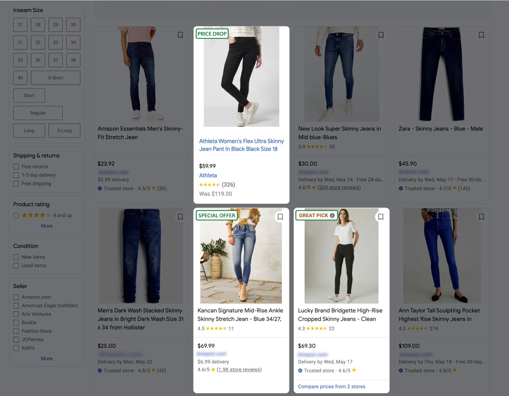Open the Ann Taylor Tall Sculpting Pocket title
This screenshot has height=396, width=509.
pyautogui.click(x=439, y=315)
